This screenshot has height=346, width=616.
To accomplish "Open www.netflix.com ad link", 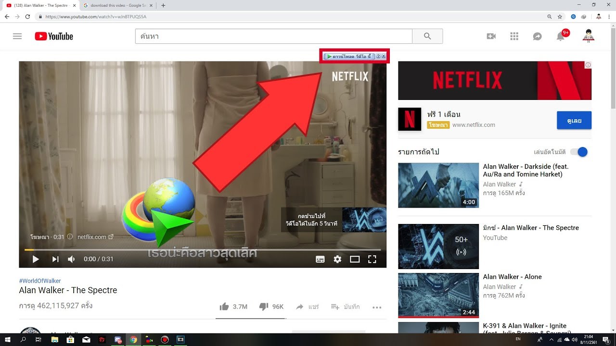I will point(474,125).
